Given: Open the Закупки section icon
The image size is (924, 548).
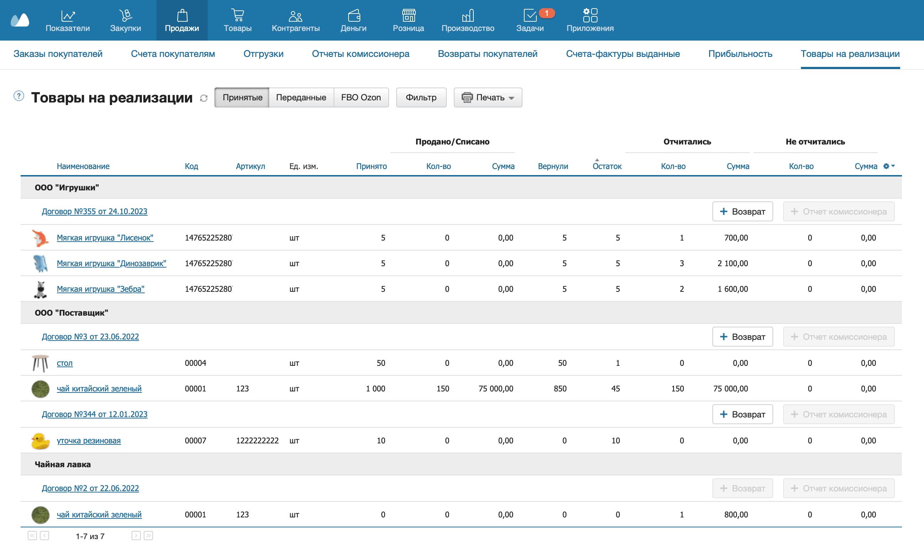Looking at the screenshot, I should tap(126, 16).
